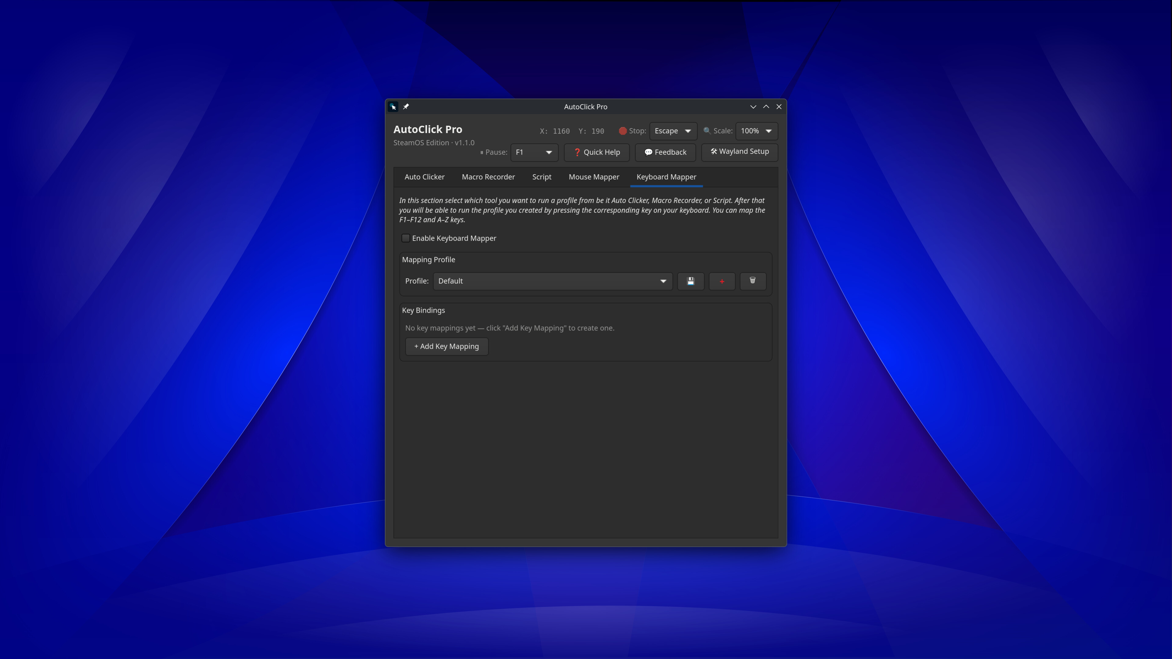
Task: Open Quick Help
Action: coord(597,152)
